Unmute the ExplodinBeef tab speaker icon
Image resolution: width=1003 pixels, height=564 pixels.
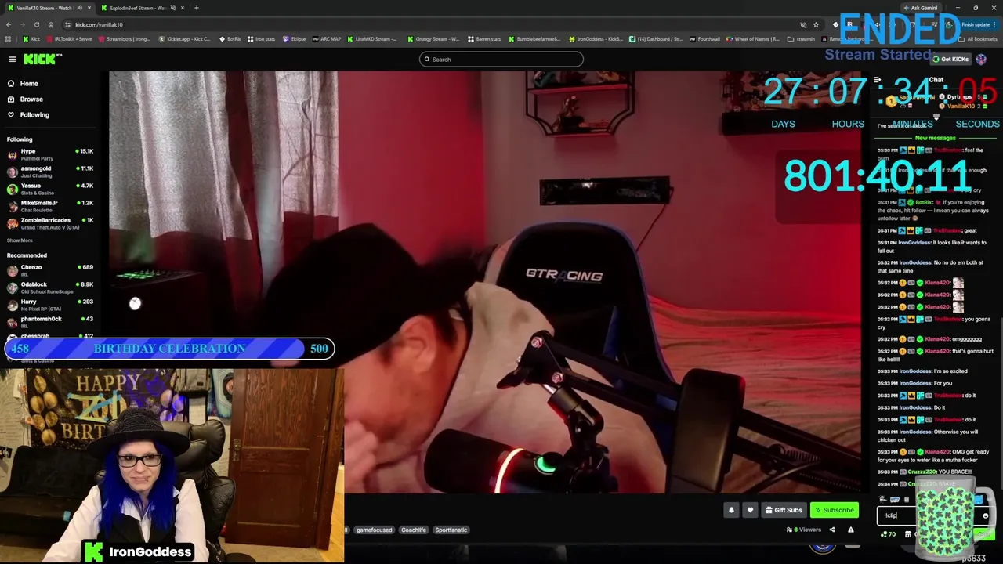172,8
